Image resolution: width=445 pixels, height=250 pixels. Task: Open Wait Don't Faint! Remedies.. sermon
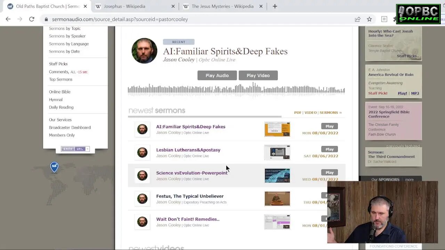click(188, 219)
